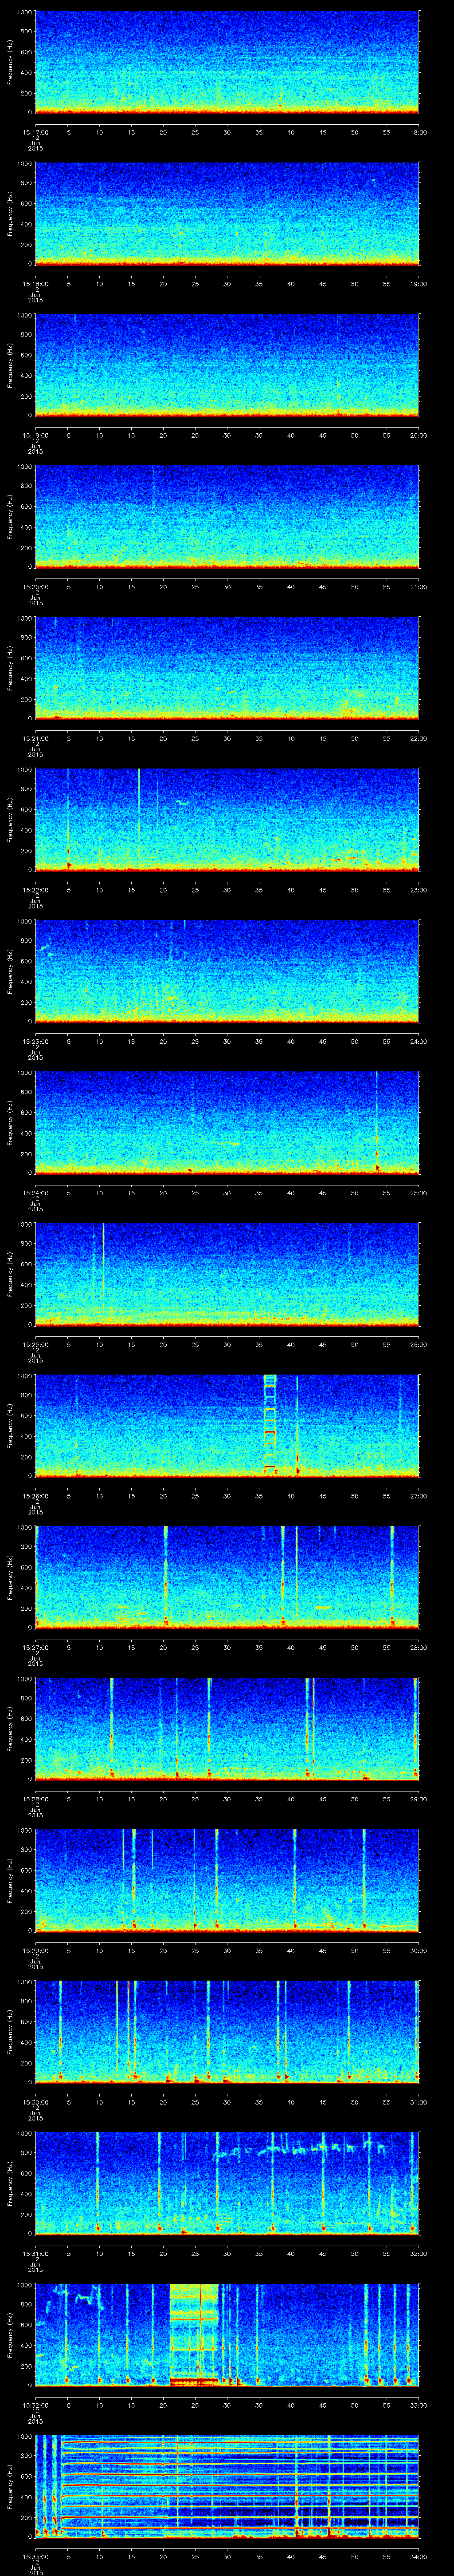The image size is (454, 2576).
Task: Click the 15:24:00 start time label
Action: [x=35, y=1193]
